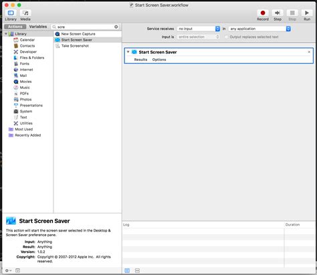Select the Contacts category

[27, 45]
